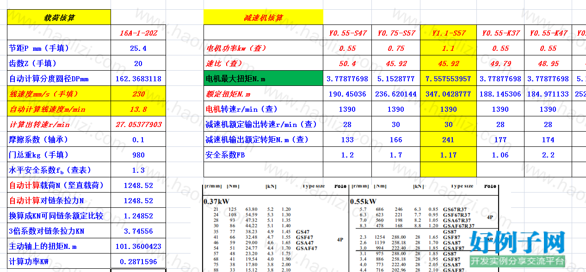The width and height of the screenshot is (586, 272).
Task: Click the rated torque 188.145306 cell
Action: [500, 94]
